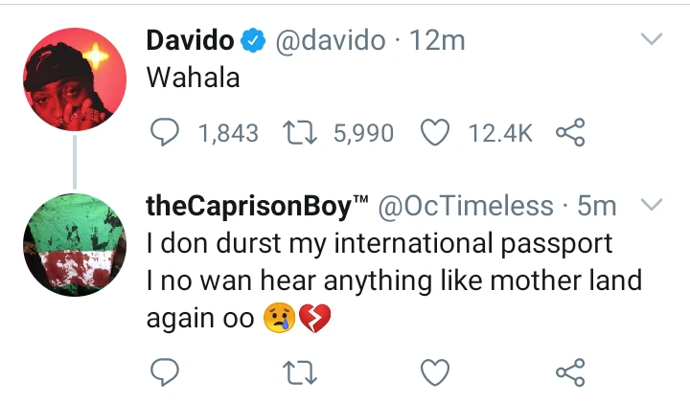Expand options chevron on Davido's tweet
This screenshot has width=690, height=403.
pos(652,40)
